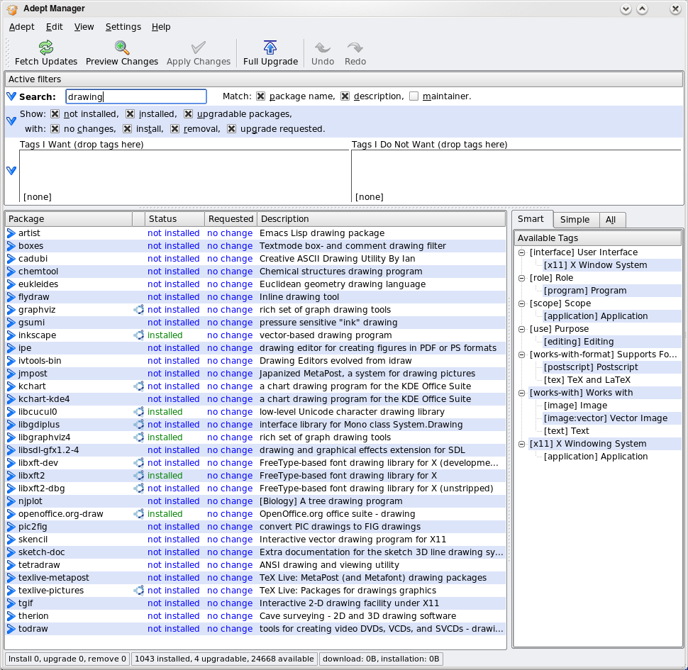This screenshot has width=688, height=670.
Task: Click the arrow icon beside inkscape package
Action: [x=11, y=335]
